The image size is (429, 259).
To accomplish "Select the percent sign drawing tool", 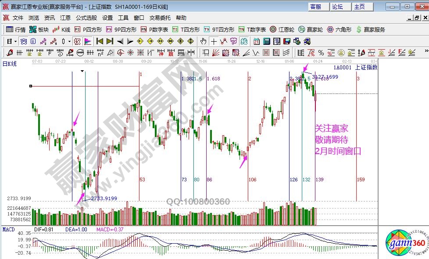I will pos(321,53).
